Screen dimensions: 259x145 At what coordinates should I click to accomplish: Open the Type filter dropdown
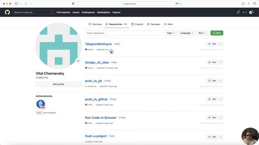pos(171,33)
